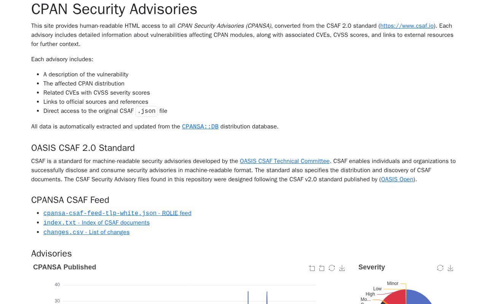The width and height of the screenshot is (487, 304).
Task: Click the High label on the Severity chart
Action: click(x=370, y=294)
